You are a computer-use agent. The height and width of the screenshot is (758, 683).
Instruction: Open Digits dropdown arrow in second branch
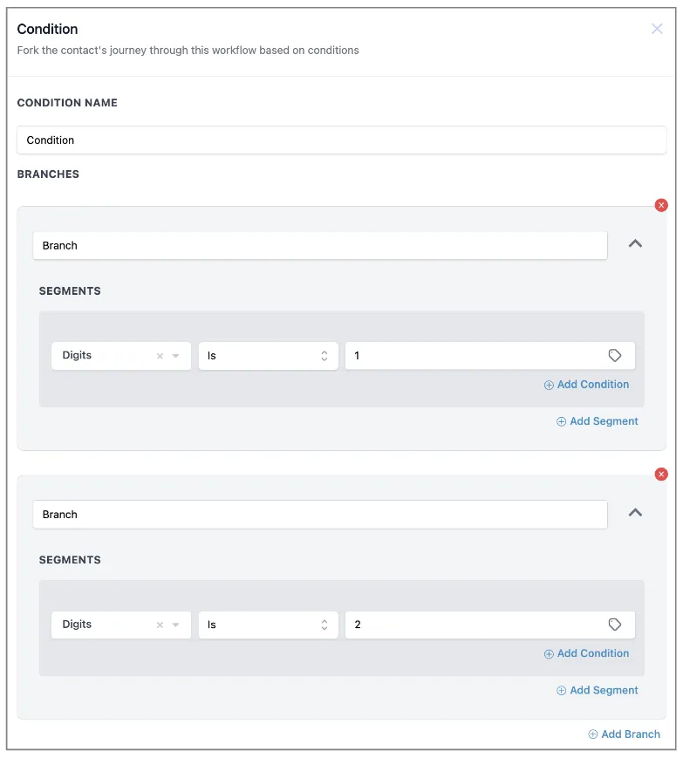click(175, 625)
